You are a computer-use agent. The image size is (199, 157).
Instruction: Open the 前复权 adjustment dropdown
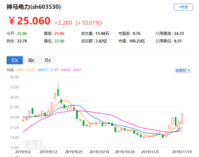(x=183, y=70)
